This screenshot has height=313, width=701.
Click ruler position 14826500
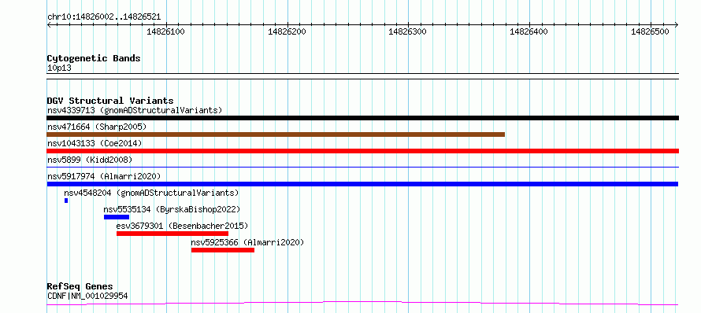click(650, 31)
